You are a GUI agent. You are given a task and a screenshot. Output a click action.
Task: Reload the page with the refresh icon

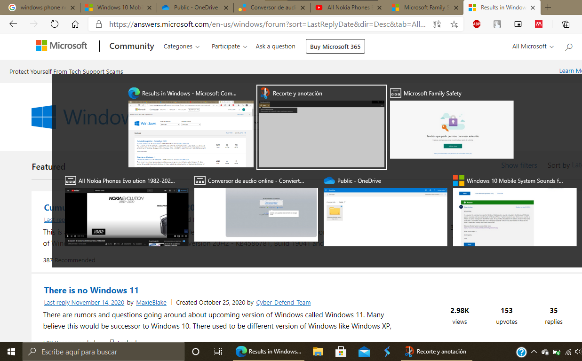(x=55, y=24)
